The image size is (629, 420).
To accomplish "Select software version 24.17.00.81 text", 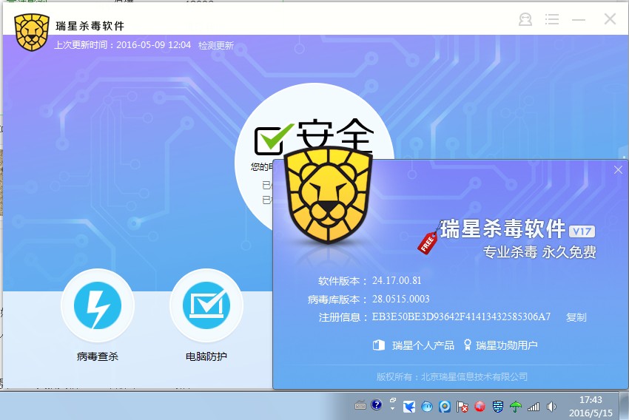I will click(397, 280).
